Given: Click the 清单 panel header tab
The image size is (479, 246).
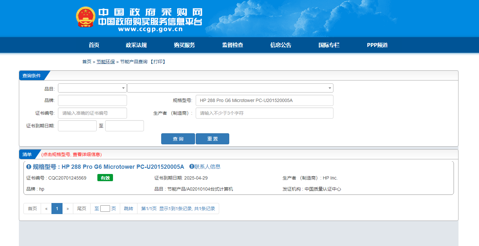Looking at the screenshot, I should tap(27, 154).
